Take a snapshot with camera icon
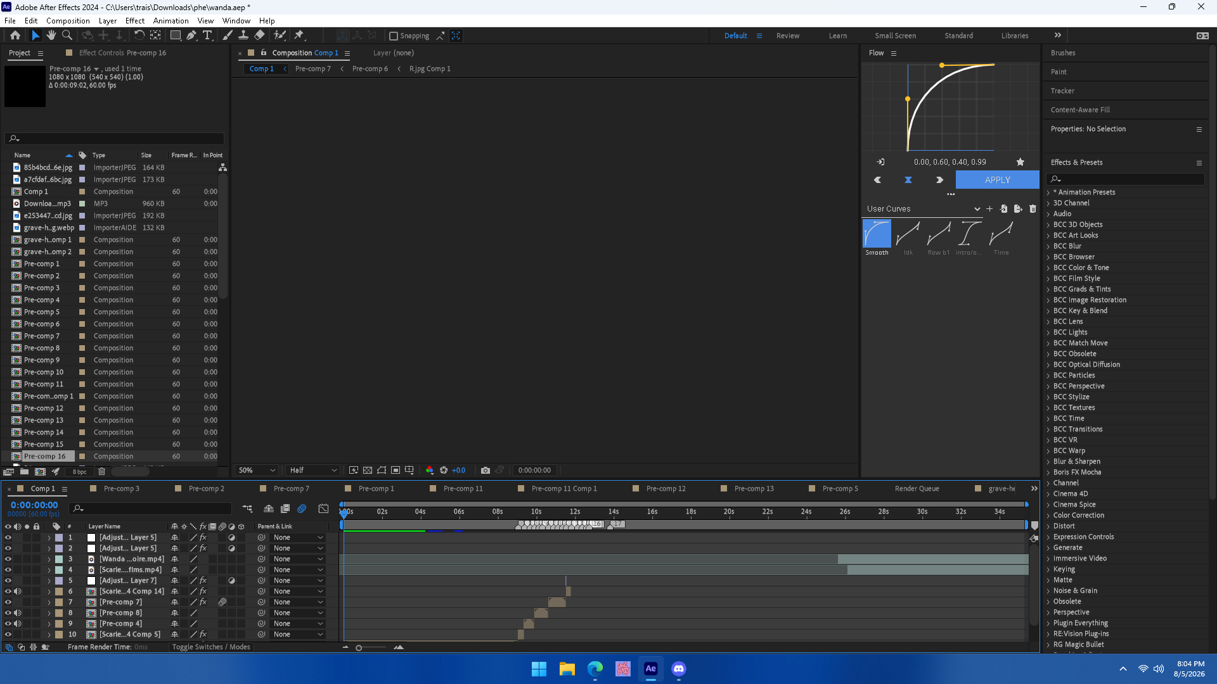Screen dimensions: 1217x684 tap(486, 471)
